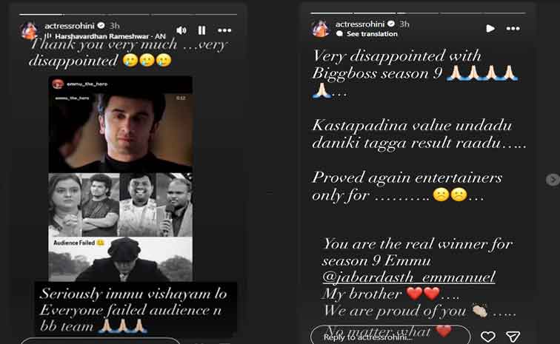Open Audience Failed image in reshared post

pos(120,259)
